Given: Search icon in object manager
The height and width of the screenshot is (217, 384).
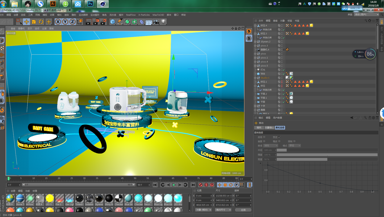Looking at the screenshot, I should (x=366, y=21).
